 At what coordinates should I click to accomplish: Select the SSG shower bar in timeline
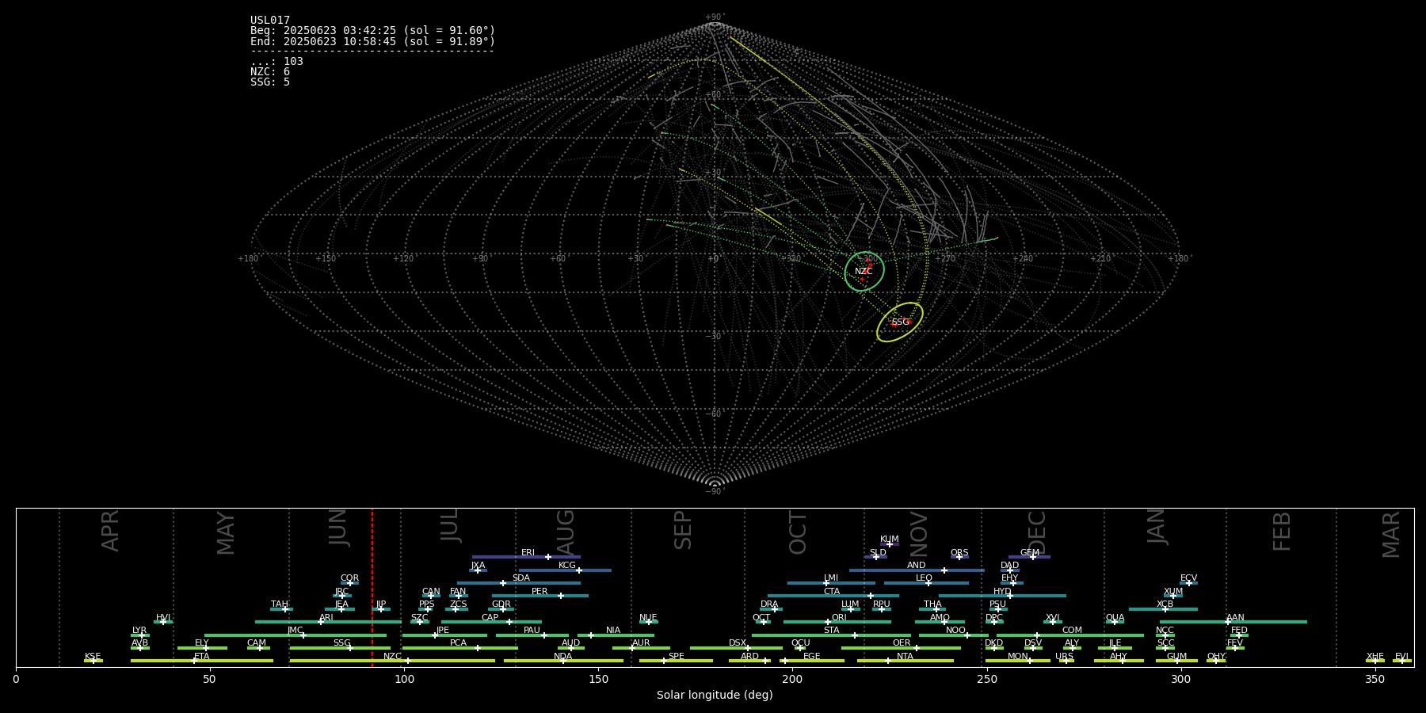[340, 648]
